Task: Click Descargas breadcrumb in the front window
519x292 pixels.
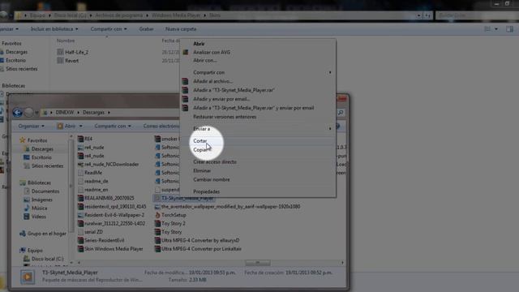Action: (x=94, y=113)
